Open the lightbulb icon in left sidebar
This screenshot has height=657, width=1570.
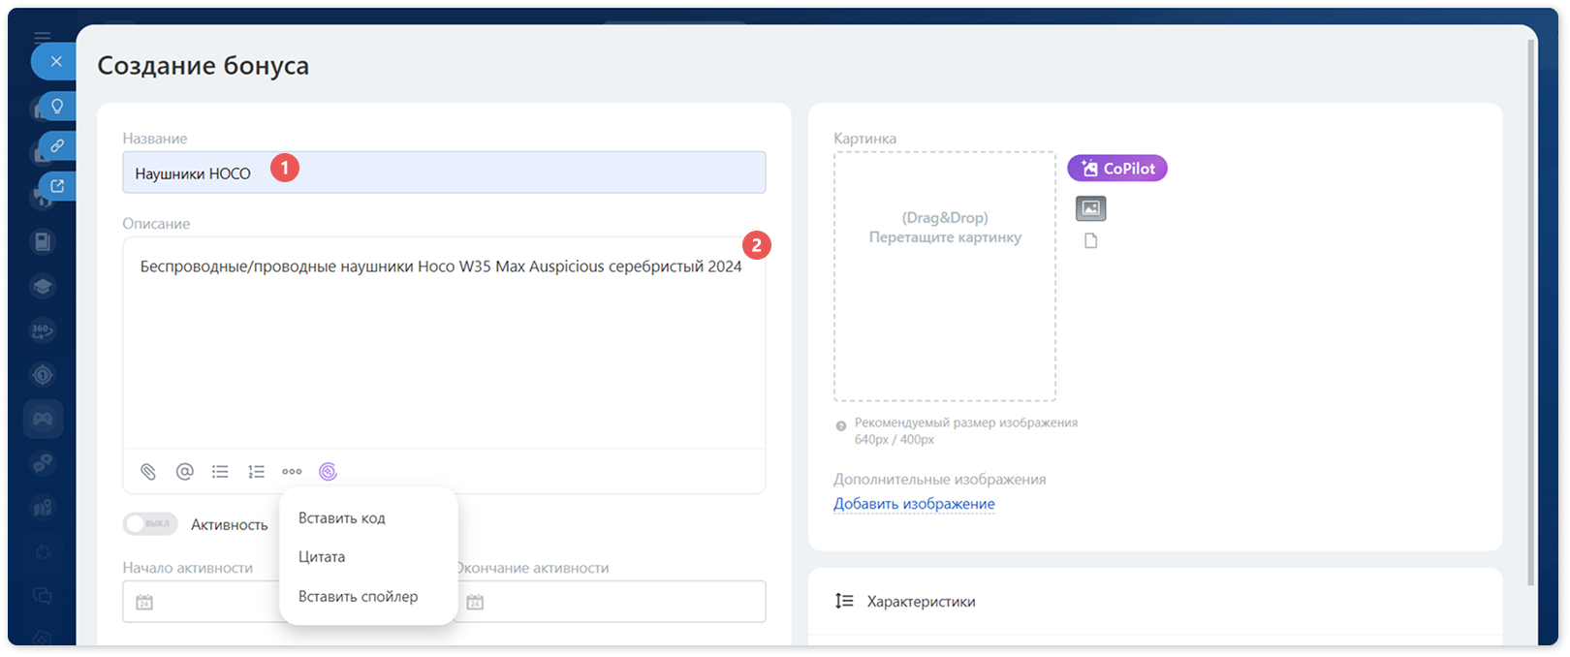click(x=57, y=107)
